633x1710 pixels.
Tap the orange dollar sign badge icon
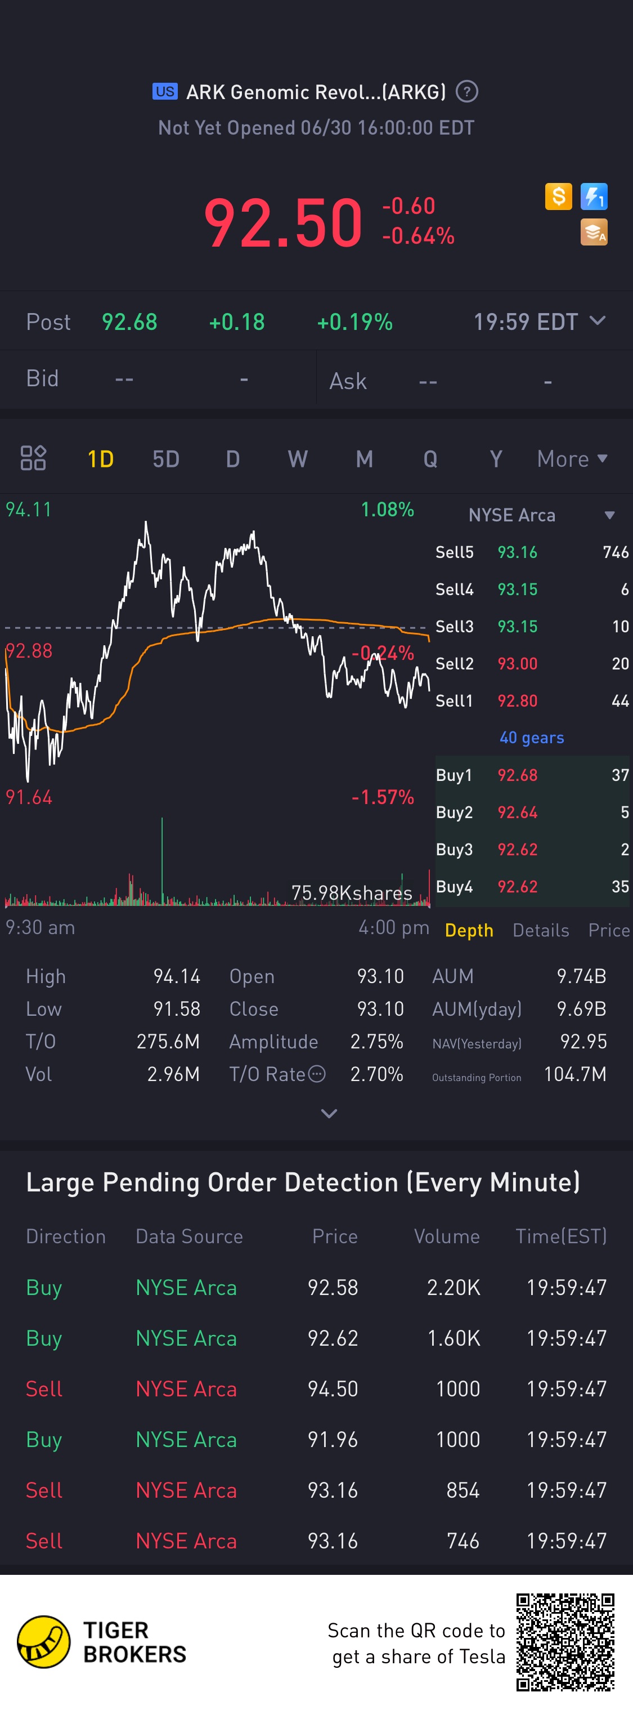(x=559, y=197)
